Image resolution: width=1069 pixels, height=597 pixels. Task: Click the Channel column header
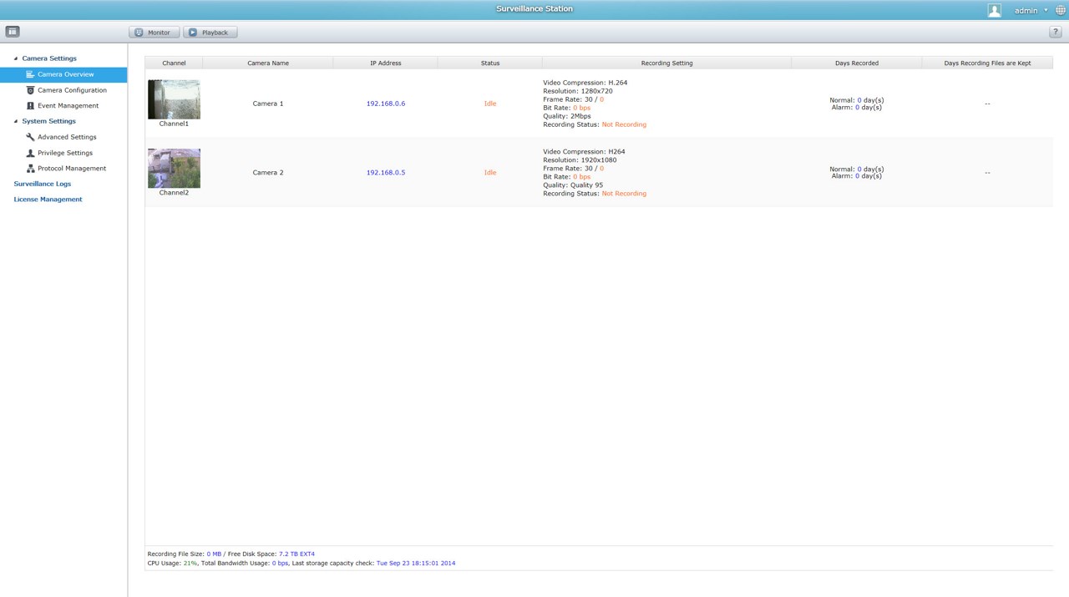pos(174,63)
